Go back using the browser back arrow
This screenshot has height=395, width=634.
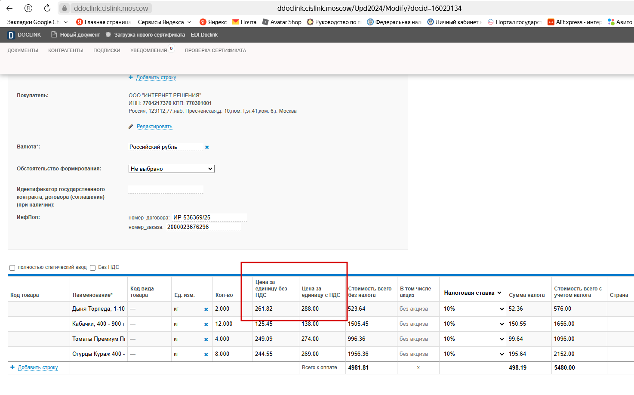(9, 8)
